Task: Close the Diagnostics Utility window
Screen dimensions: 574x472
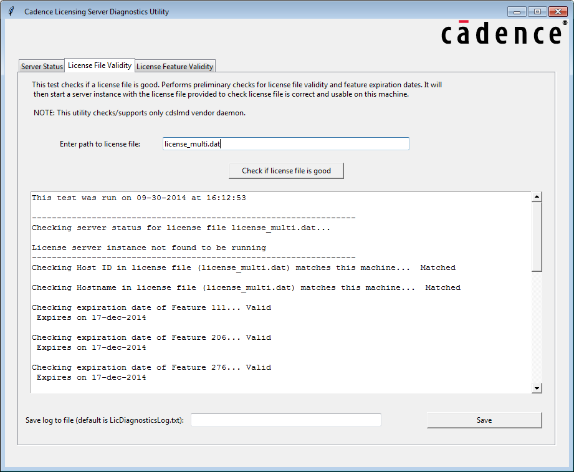Action: coord(558,12)
